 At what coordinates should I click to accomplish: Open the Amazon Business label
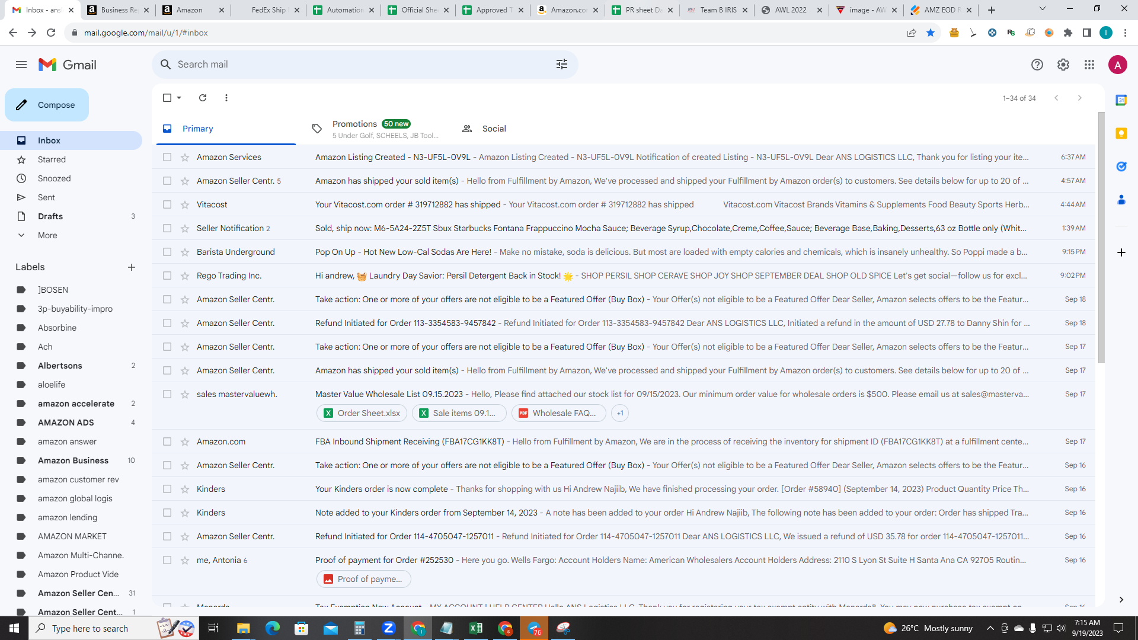pyautogui.click(x=73, y=460)
